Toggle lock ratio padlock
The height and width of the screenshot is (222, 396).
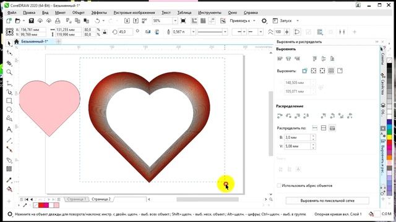click(x=105, y=32)
